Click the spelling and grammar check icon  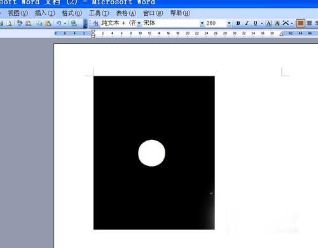click(20, 24)
